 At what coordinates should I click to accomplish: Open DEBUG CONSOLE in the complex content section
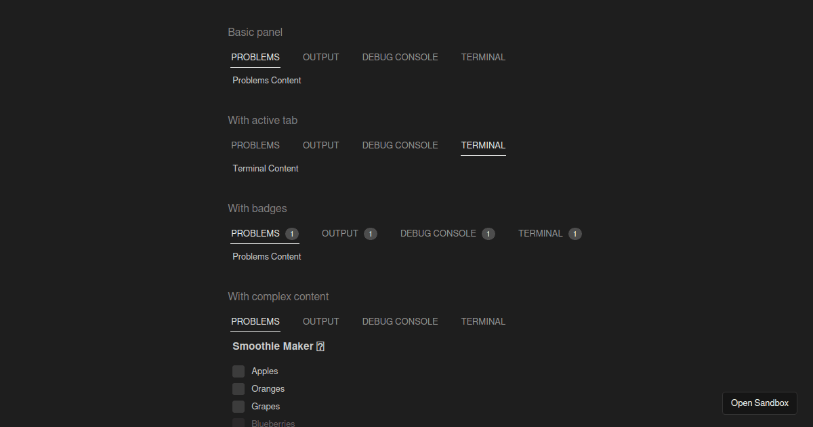[x=400, y=321]
